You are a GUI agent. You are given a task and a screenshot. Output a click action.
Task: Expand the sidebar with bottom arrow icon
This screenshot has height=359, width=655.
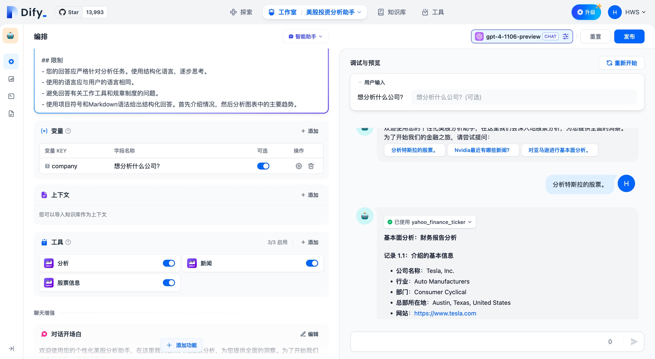pyautogui.click(x=11, y=348)
